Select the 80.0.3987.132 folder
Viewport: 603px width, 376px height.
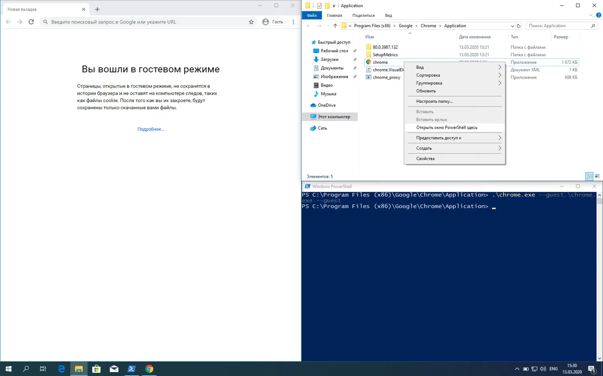[385, 47]
